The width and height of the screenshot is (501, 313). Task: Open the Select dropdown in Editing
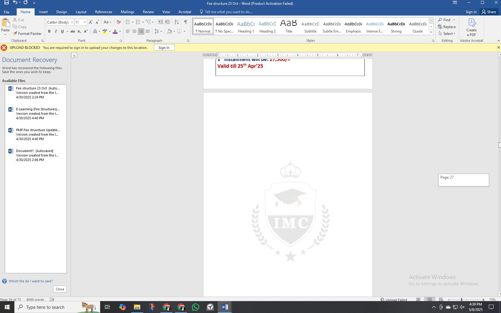[x=447, y=34]
